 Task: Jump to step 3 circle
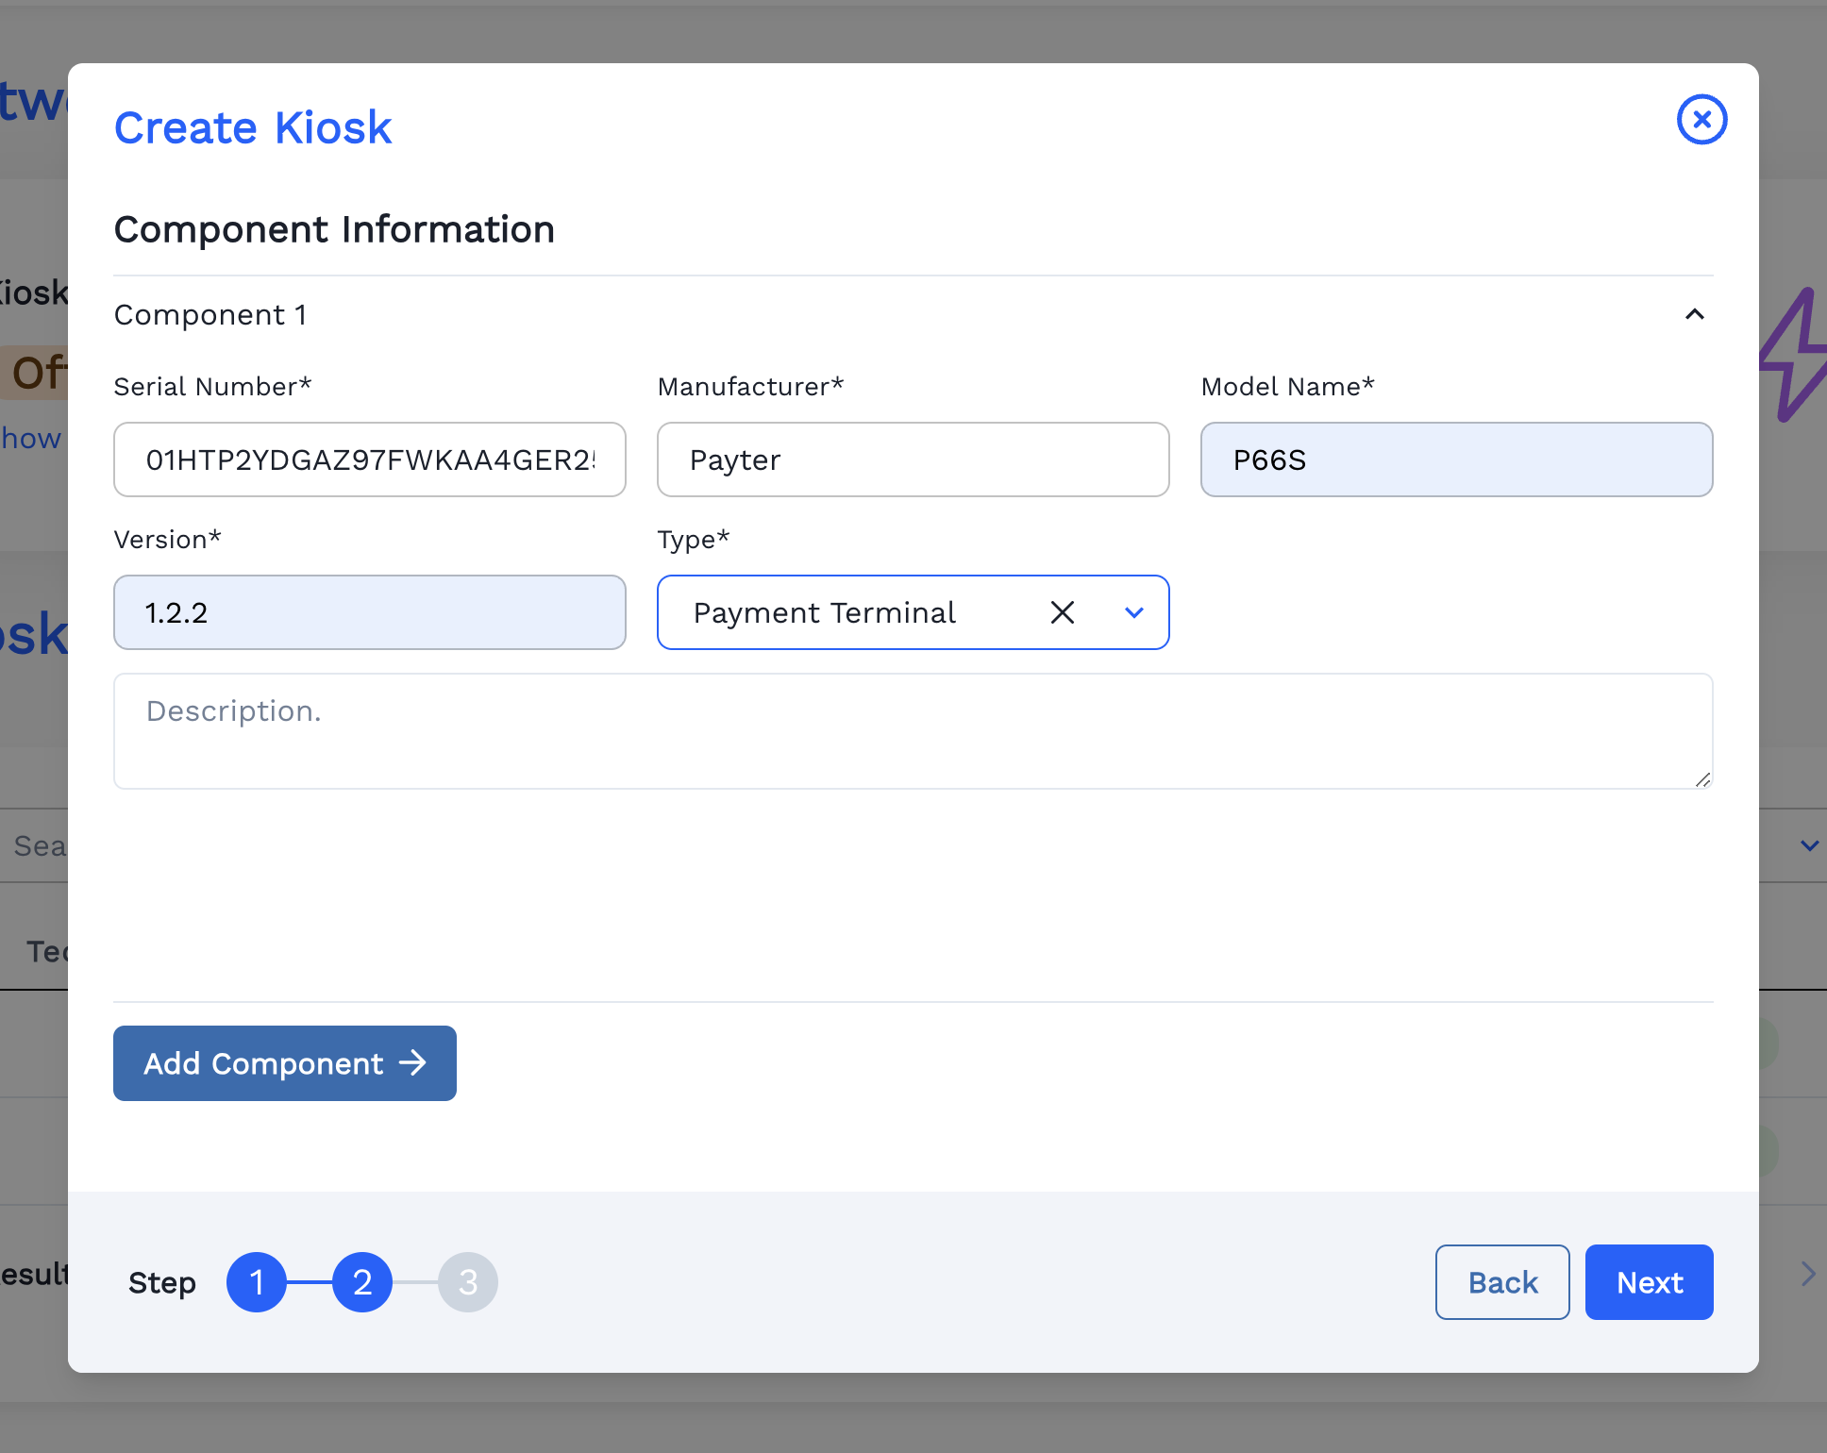click(468, 1282)
